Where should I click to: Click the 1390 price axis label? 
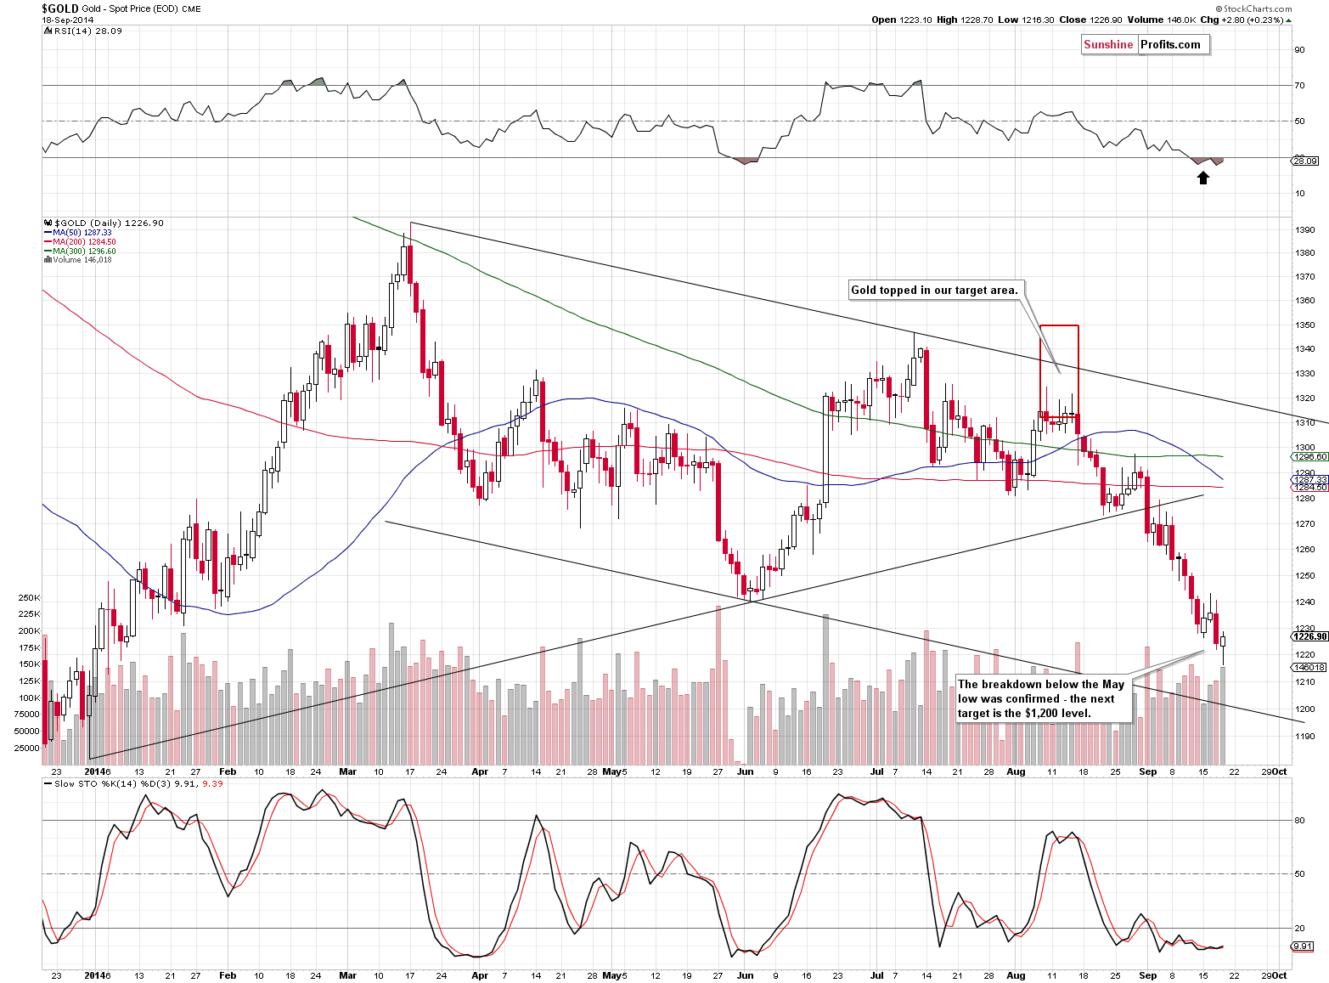click(x=1305, y=230)
